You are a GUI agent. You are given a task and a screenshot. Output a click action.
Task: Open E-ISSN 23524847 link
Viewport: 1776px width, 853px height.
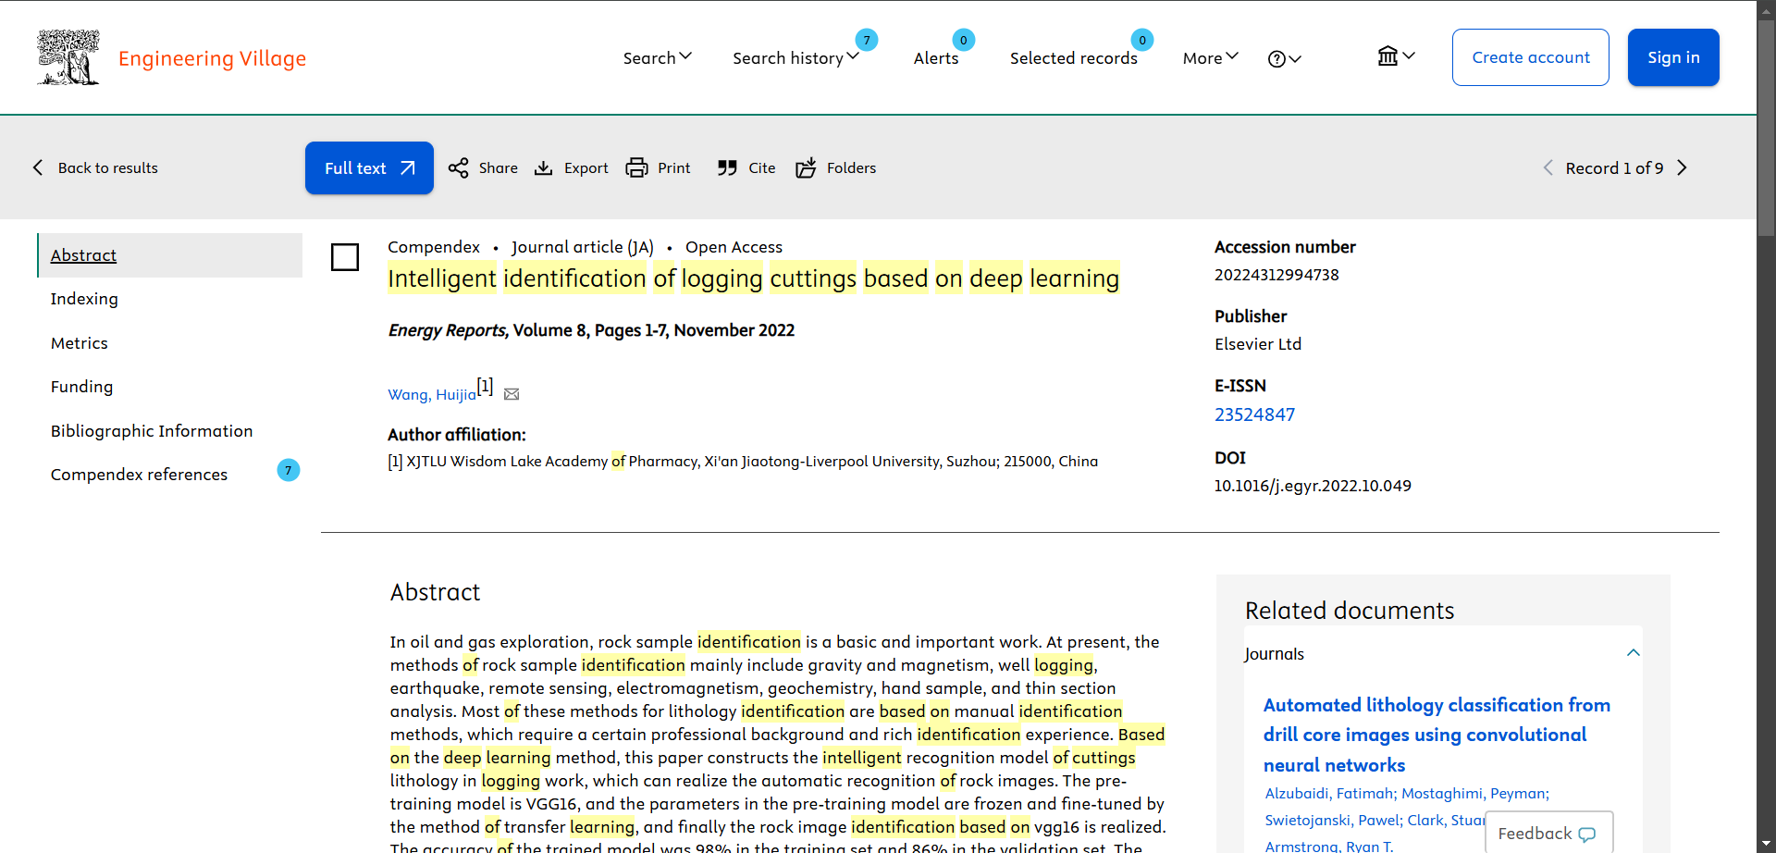click(x=1254, y=414)
